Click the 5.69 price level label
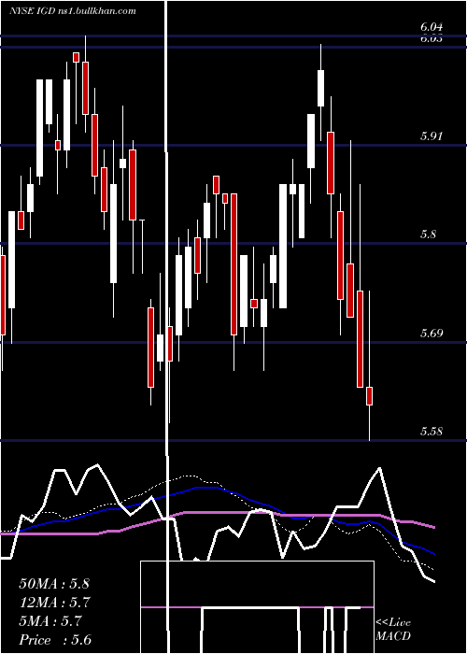This screenshot has height=654, width=467. tap(432, 334)
